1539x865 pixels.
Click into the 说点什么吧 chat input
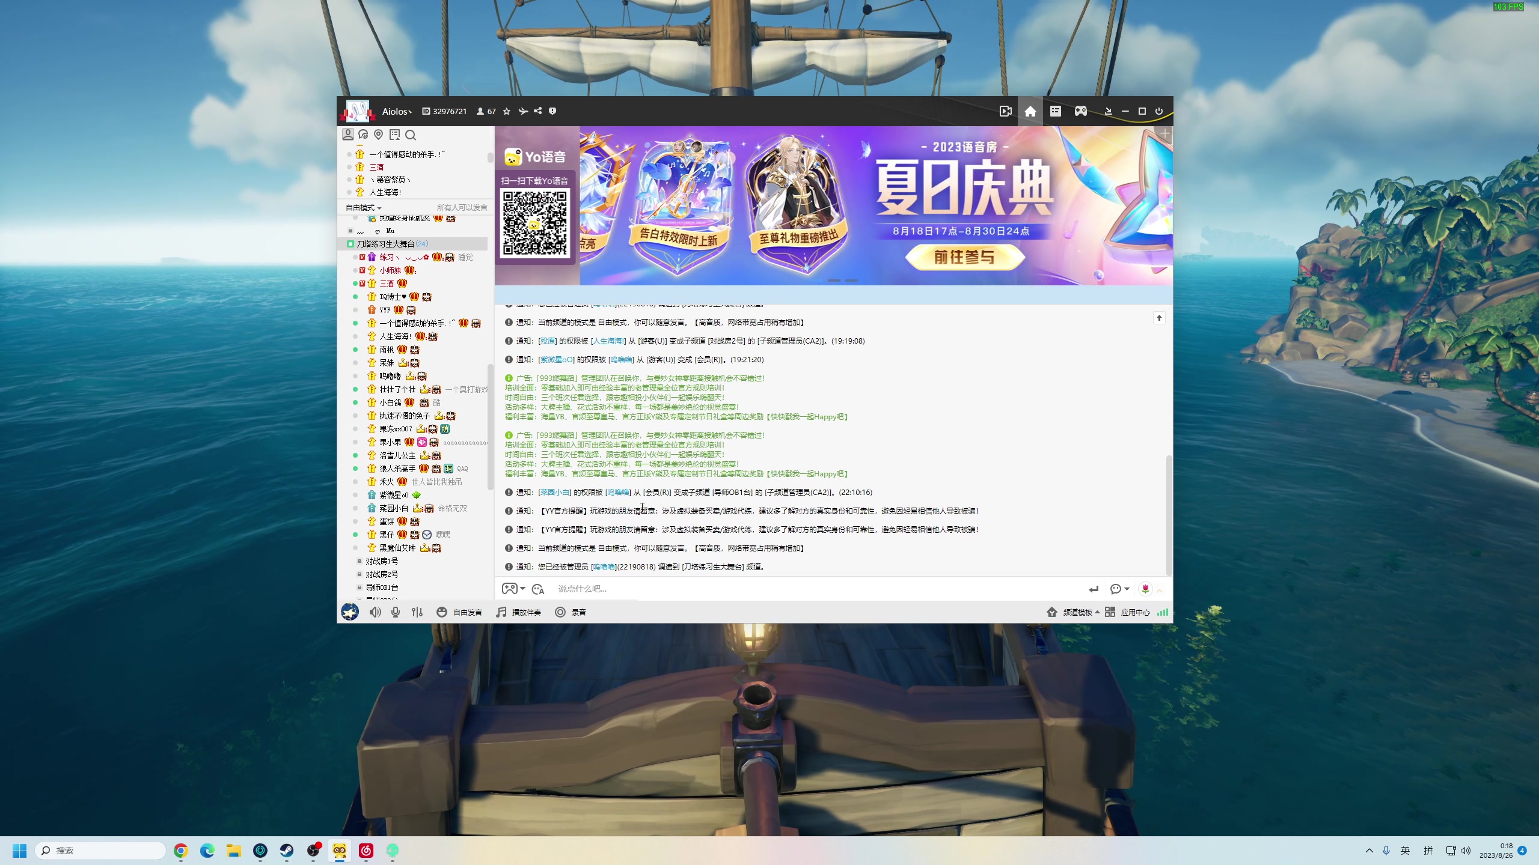(818, 589)
